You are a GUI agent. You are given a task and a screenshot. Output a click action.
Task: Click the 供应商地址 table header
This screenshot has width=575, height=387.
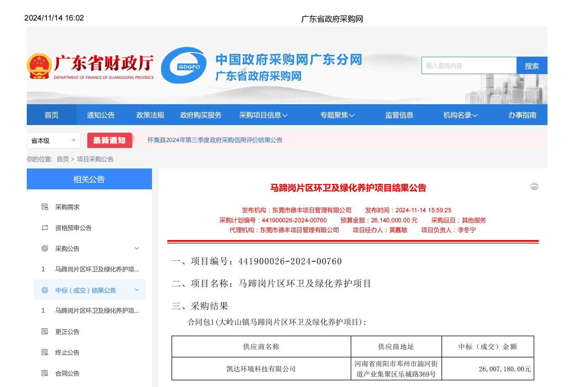coord(396,346)
